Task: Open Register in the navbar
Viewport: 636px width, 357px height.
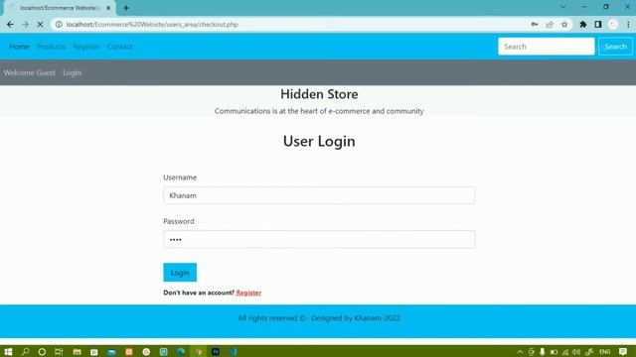Action: coord(86,47)
